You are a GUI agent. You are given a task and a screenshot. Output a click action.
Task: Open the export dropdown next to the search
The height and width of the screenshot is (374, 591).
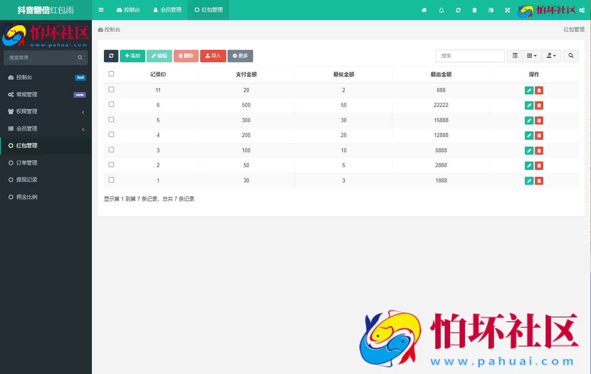pyautogui.click(x=551, y=56)
